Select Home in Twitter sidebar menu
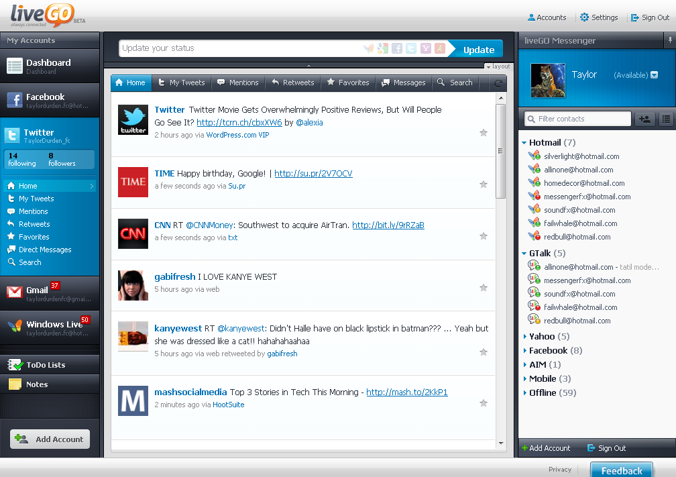This screenshot has width=676, height=477. 50,186
